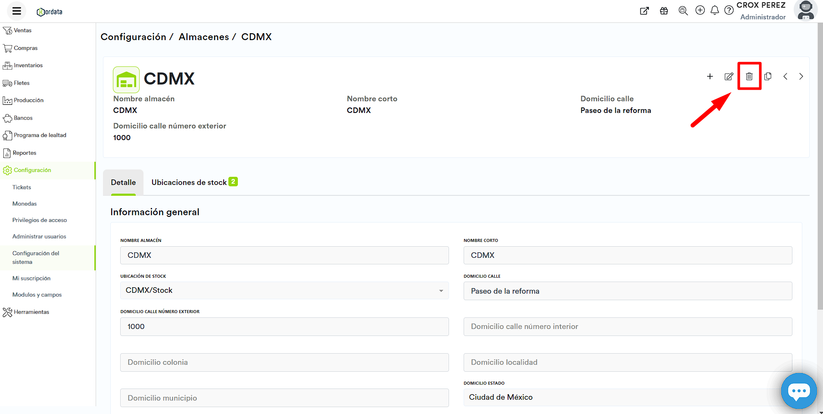Open Administrar usuarios in sidebar
Screen dimensions: 823x414
click(x=39, y=237)
